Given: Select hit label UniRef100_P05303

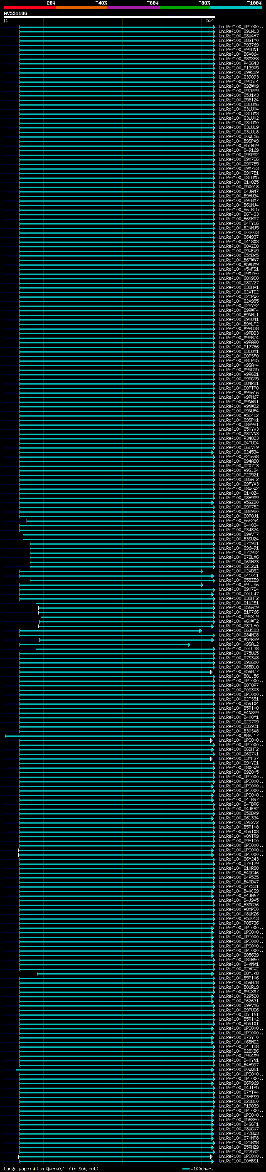Looking at the screenshot, I should pyautogui.click(x=239, y=690).
